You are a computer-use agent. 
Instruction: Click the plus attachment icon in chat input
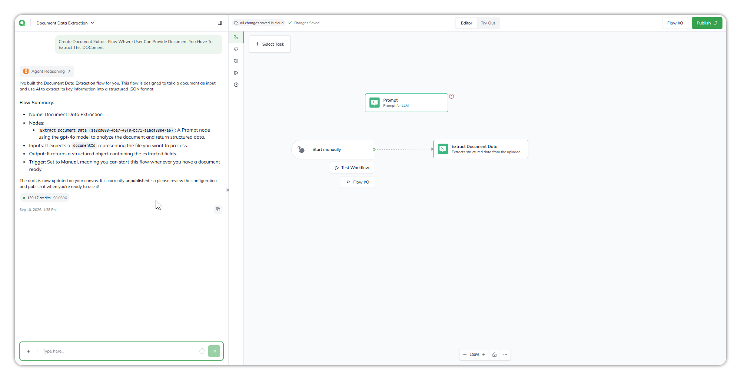click(x=29, y=351)
